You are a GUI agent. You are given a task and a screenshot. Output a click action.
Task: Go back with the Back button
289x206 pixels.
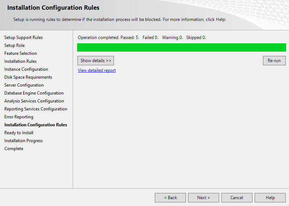(170, 198)
